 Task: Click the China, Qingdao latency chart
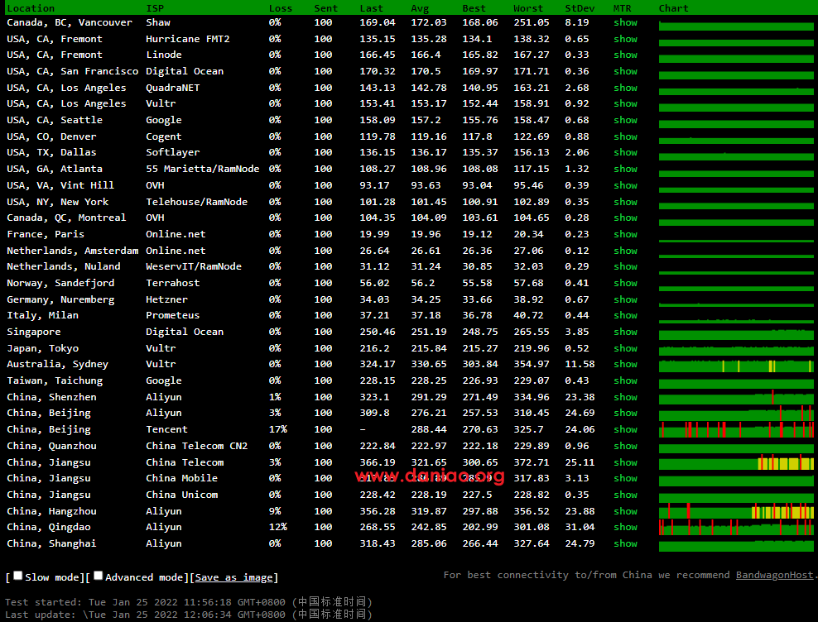pos(736,529)
